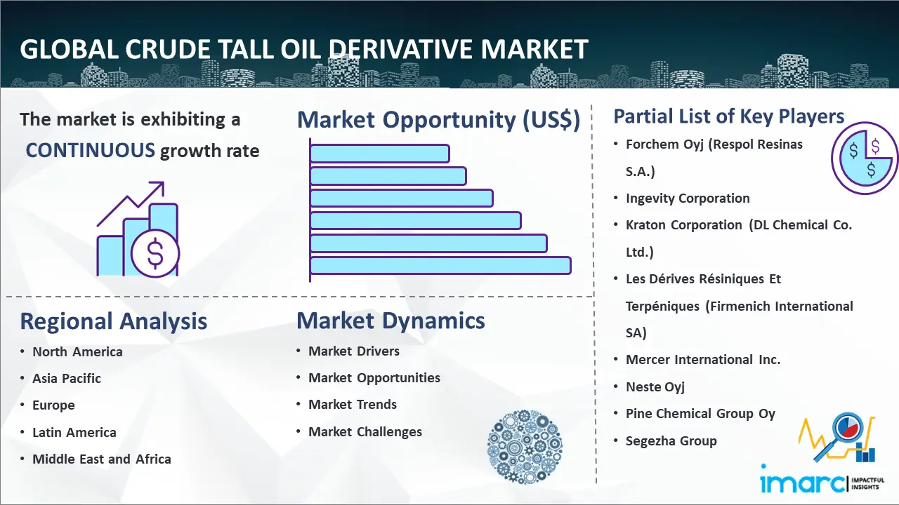Click the dollar sign circle icon

click(156, 253)
